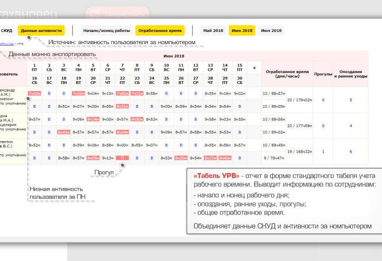Click the 20 / 178ч02м total
This screenshot has height=261, width=382.
(x=300, y=100)
